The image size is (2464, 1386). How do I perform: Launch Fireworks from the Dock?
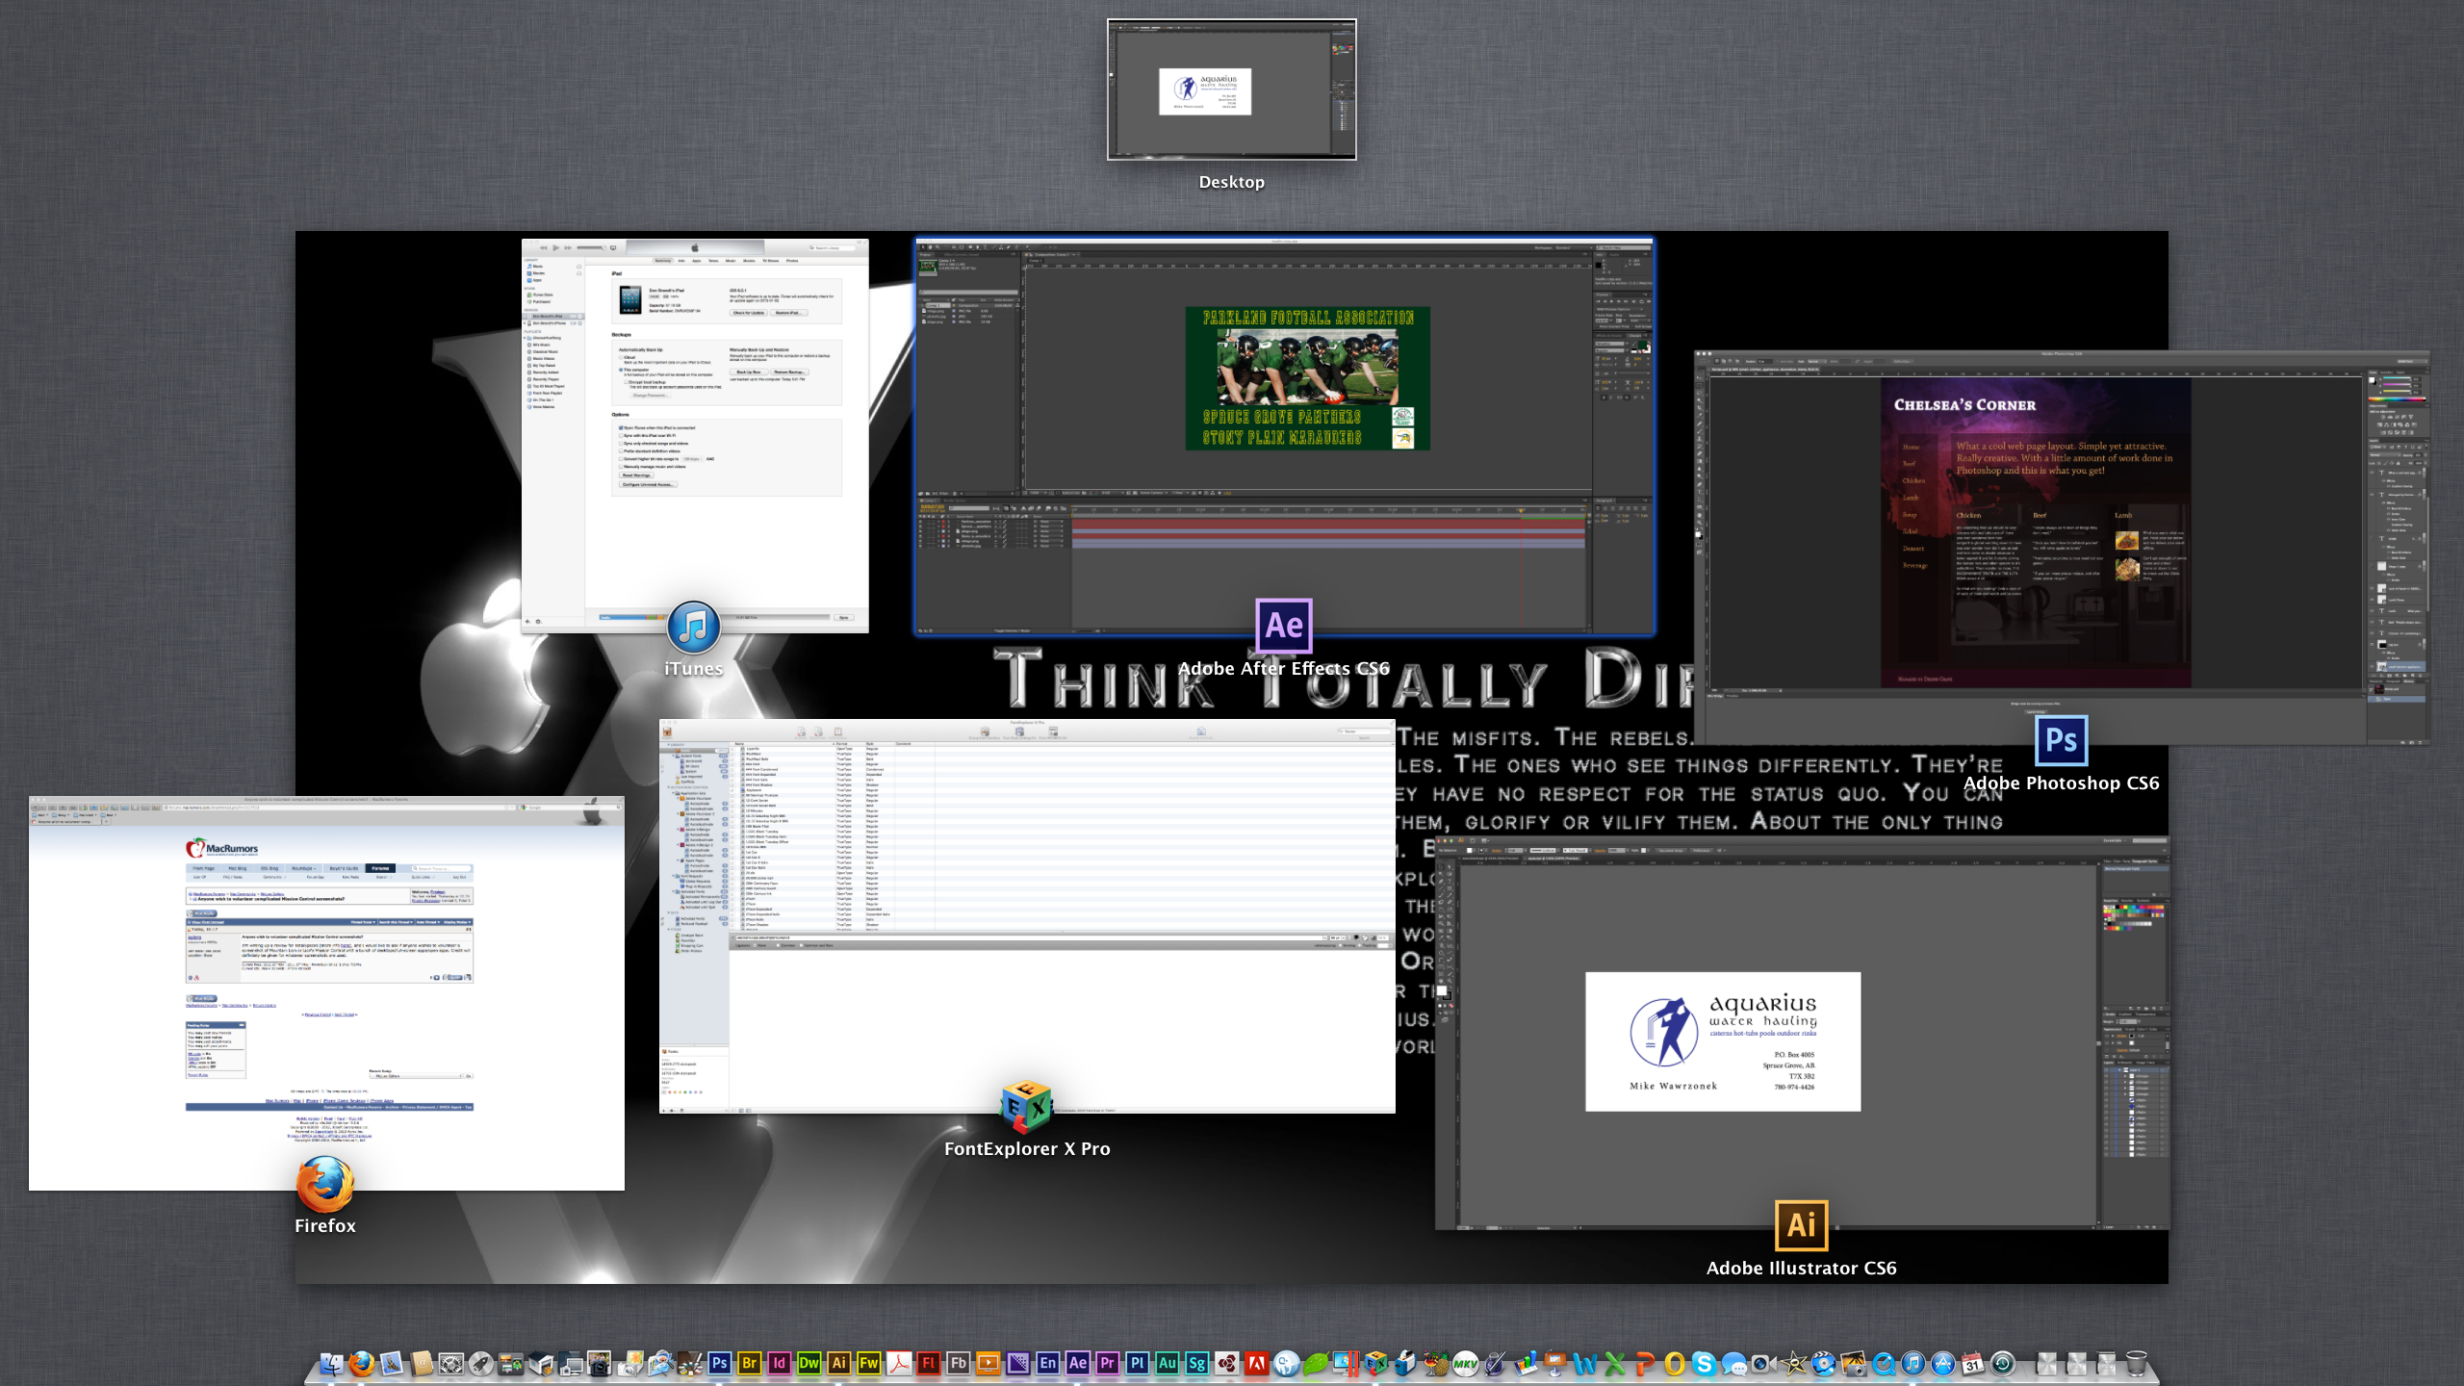869,1363
